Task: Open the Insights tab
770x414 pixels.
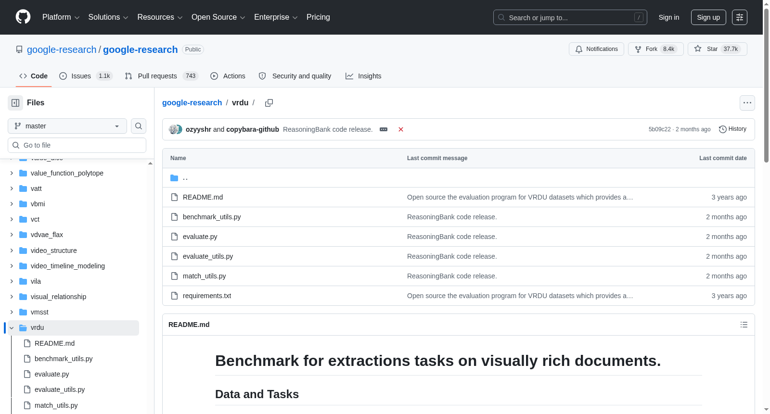Action: tap(363, 76)
